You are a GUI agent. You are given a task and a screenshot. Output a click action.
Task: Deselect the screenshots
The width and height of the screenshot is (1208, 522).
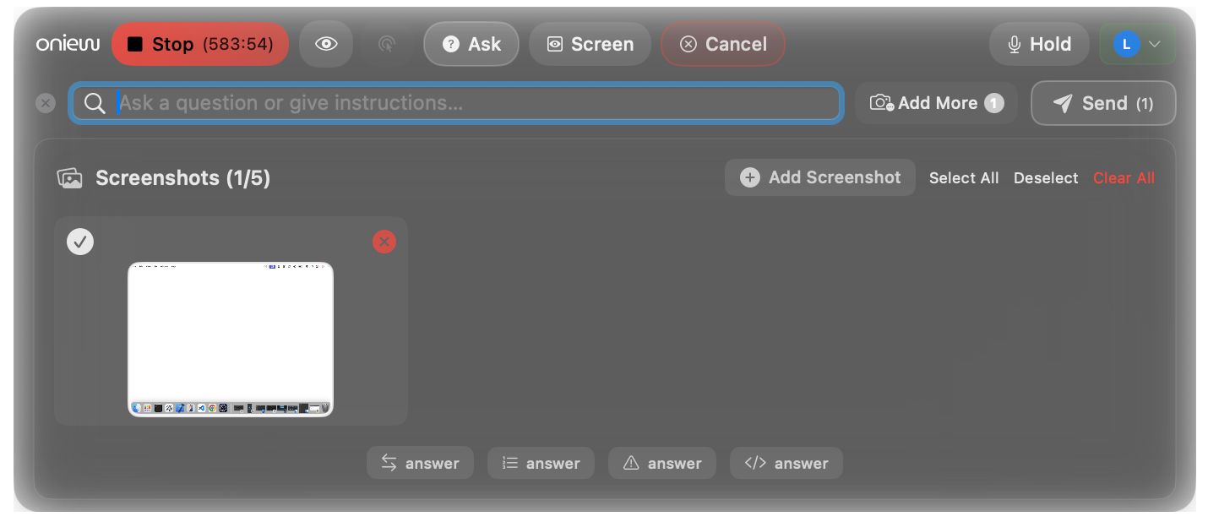(1046, 178)
